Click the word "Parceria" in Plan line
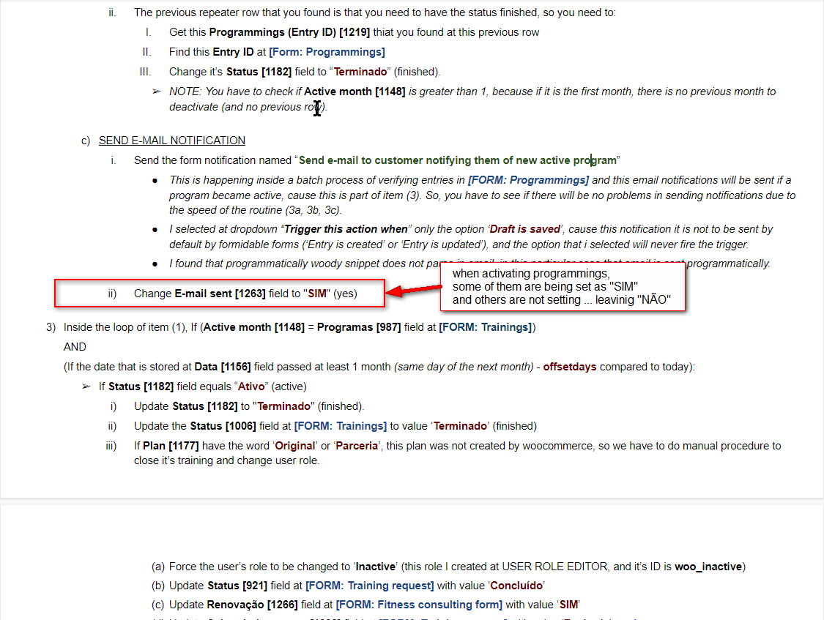 pyautogui.click(x=357, y=446)
